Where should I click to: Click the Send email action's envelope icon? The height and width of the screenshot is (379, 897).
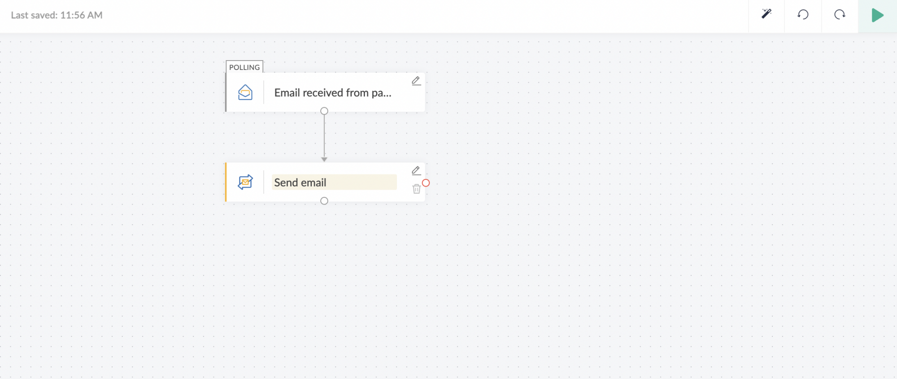[245, 182]
